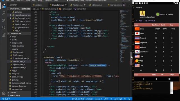The width and height of the screenshot is (180, 101).
Task: Click the split editor icon
Action: pos(124,5)
